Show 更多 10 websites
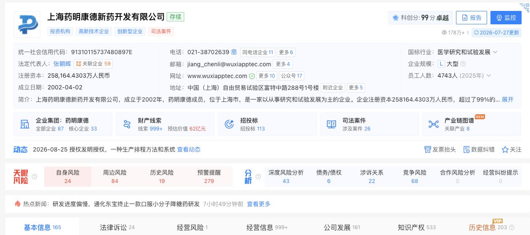This screenshot has height=235, width=530. click(267, 76)
